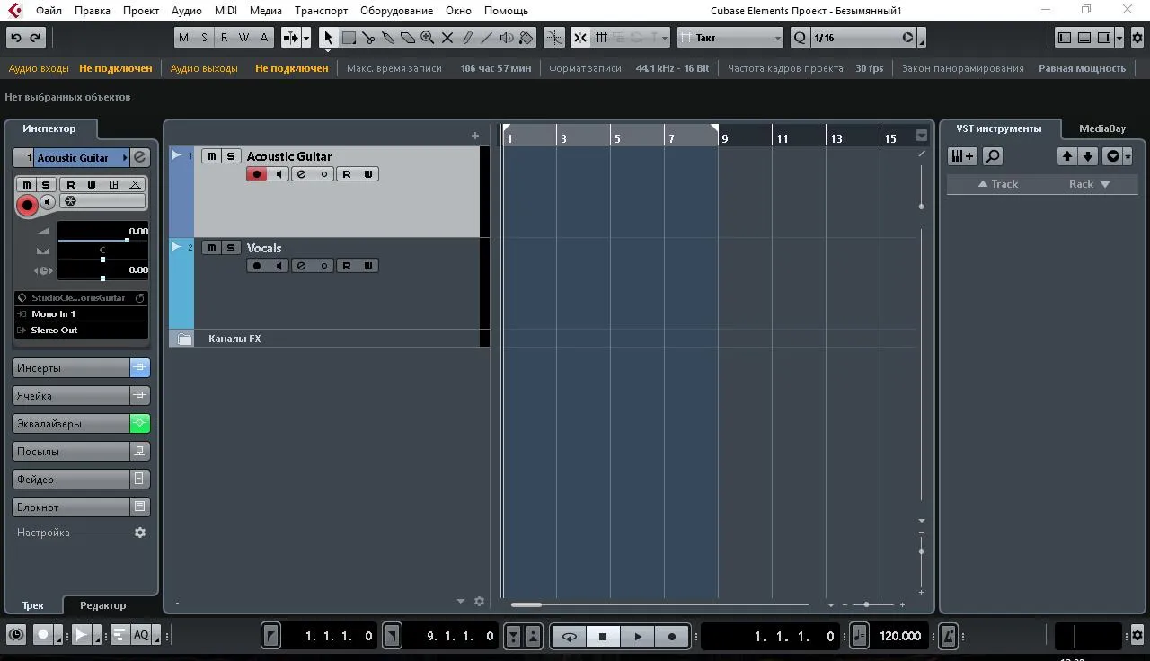Click the tempo value 120.000 field
The image size is (1150, 661).
coord(900,636)
